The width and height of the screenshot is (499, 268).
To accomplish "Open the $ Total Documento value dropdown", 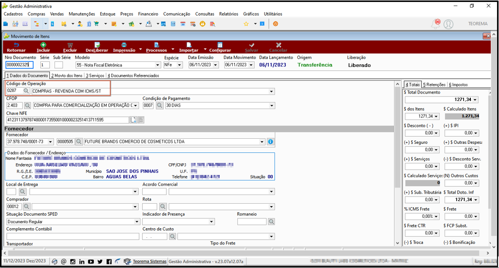I will click(x=475, y=100).
